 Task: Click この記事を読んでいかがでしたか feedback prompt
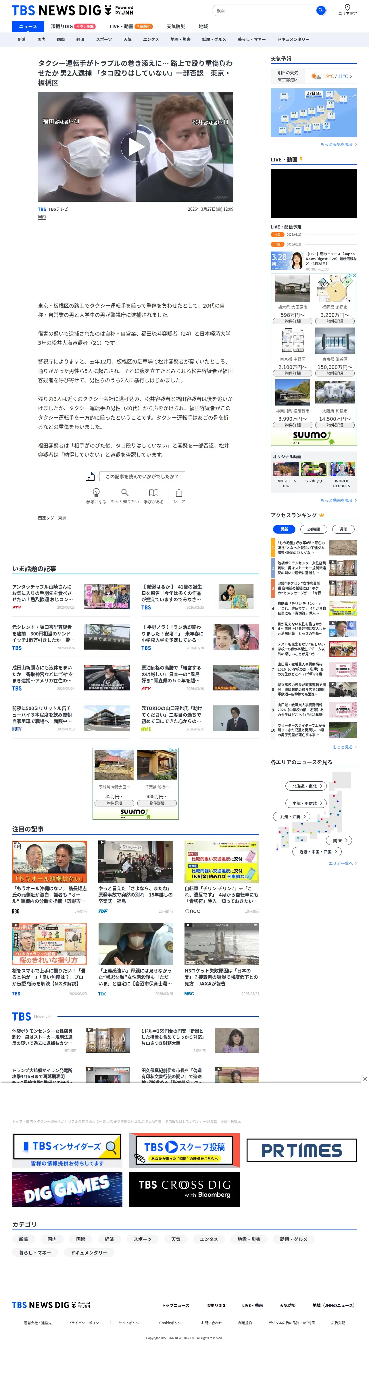point(141,476)
